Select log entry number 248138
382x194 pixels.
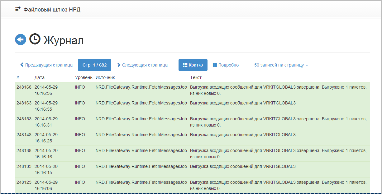[x=24, y=150]
